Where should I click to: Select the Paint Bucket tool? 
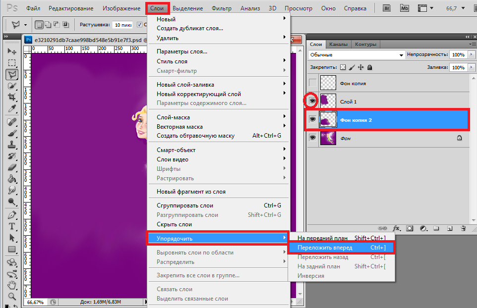click(x=12, y=179)
